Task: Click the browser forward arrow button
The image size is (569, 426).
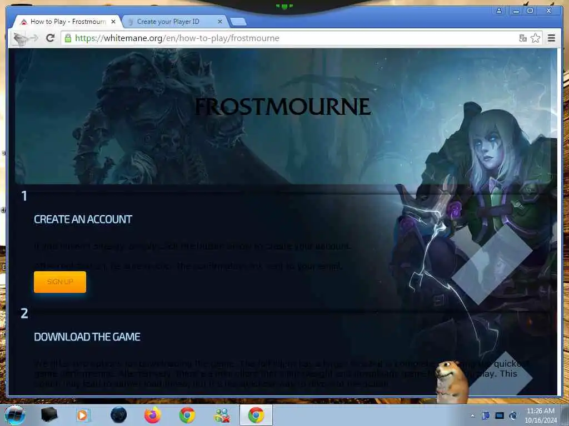Action: point(34,38)
